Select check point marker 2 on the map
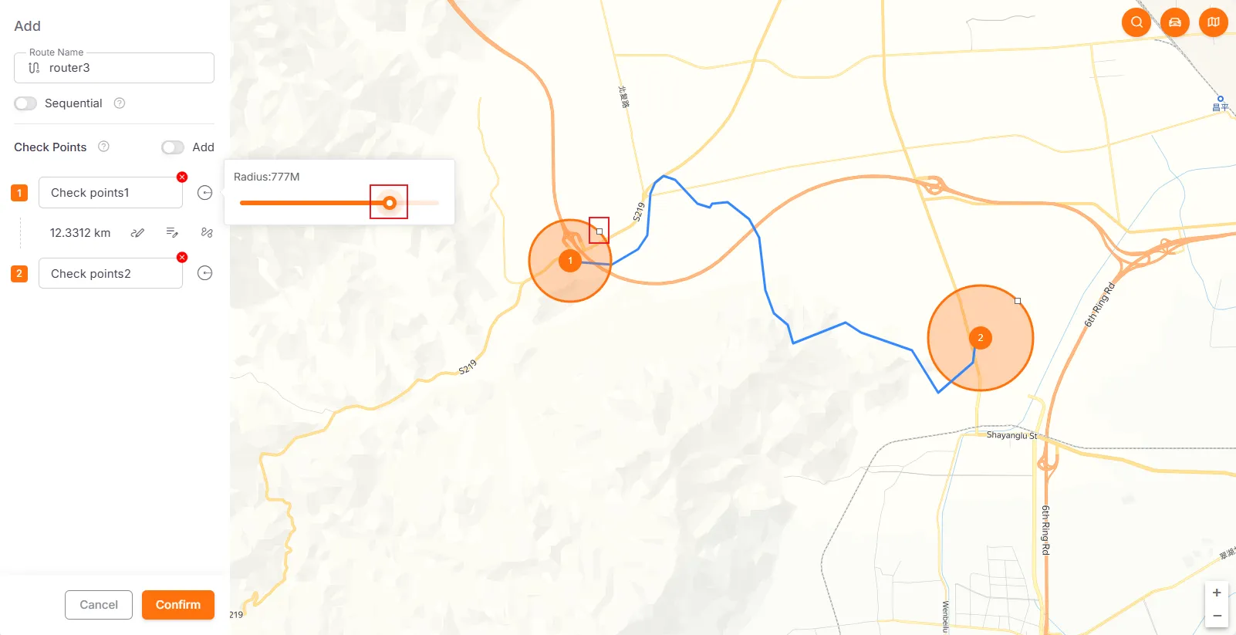 pos(981,338)
